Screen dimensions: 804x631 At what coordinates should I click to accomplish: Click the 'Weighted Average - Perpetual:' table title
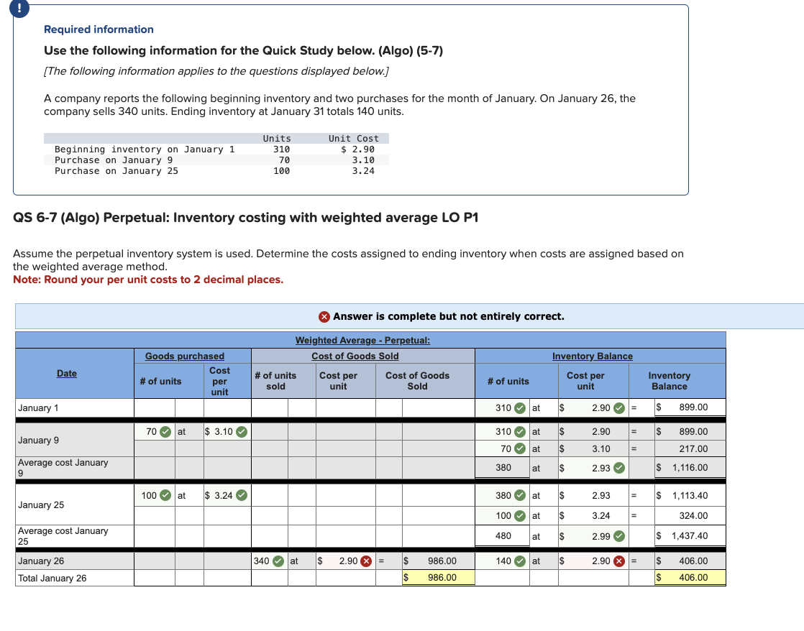coord(362,341)
